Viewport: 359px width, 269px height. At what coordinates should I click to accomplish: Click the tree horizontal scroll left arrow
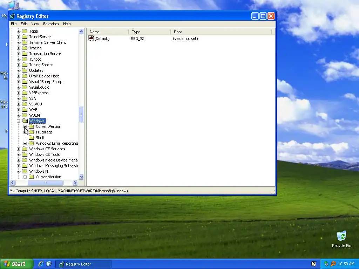pos(13,182)
